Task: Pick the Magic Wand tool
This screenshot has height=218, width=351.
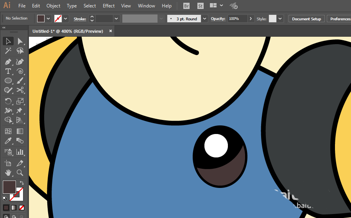Action: (x=8, y=51)
